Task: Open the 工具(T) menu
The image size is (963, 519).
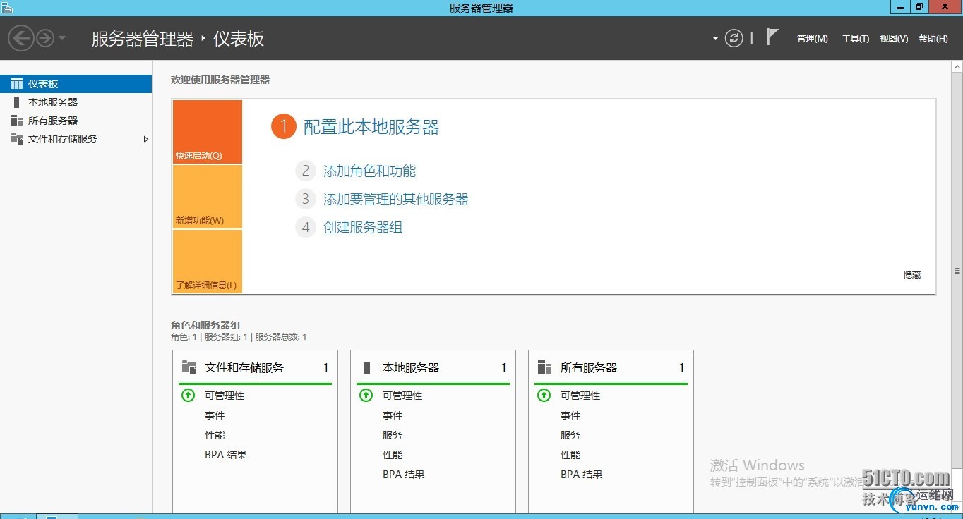Action: pos(855,39)
